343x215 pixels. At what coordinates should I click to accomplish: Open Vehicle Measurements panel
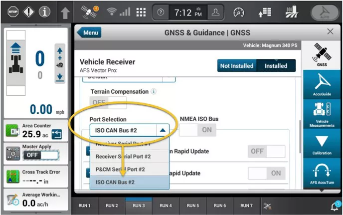click(322, 114)
